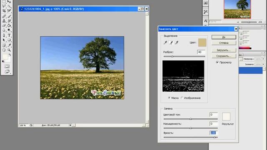The image size is (267, 150).
Task: Select the Clone Stamp tool
Action: tap(4, 21)
